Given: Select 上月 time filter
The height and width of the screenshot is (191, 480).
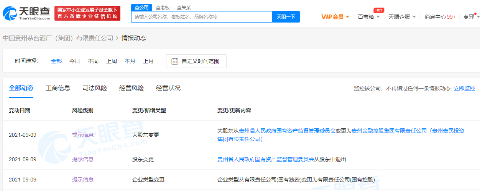Looking at the screenshot, I should point(148,61).
